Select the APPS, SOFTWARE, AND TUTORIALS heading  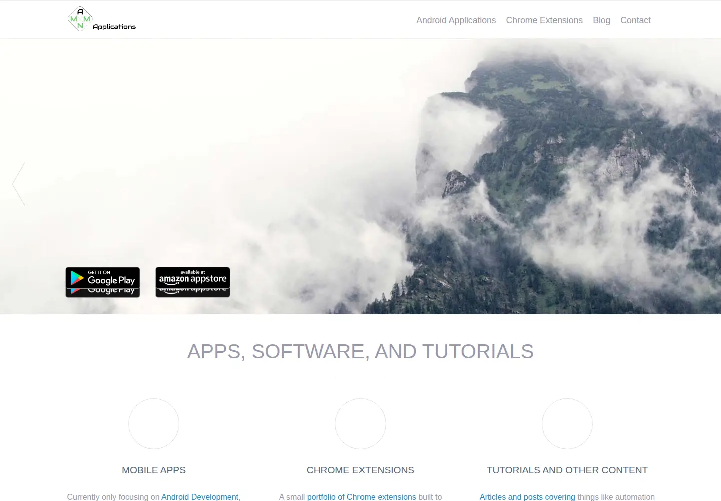click(x=360, y=351)
